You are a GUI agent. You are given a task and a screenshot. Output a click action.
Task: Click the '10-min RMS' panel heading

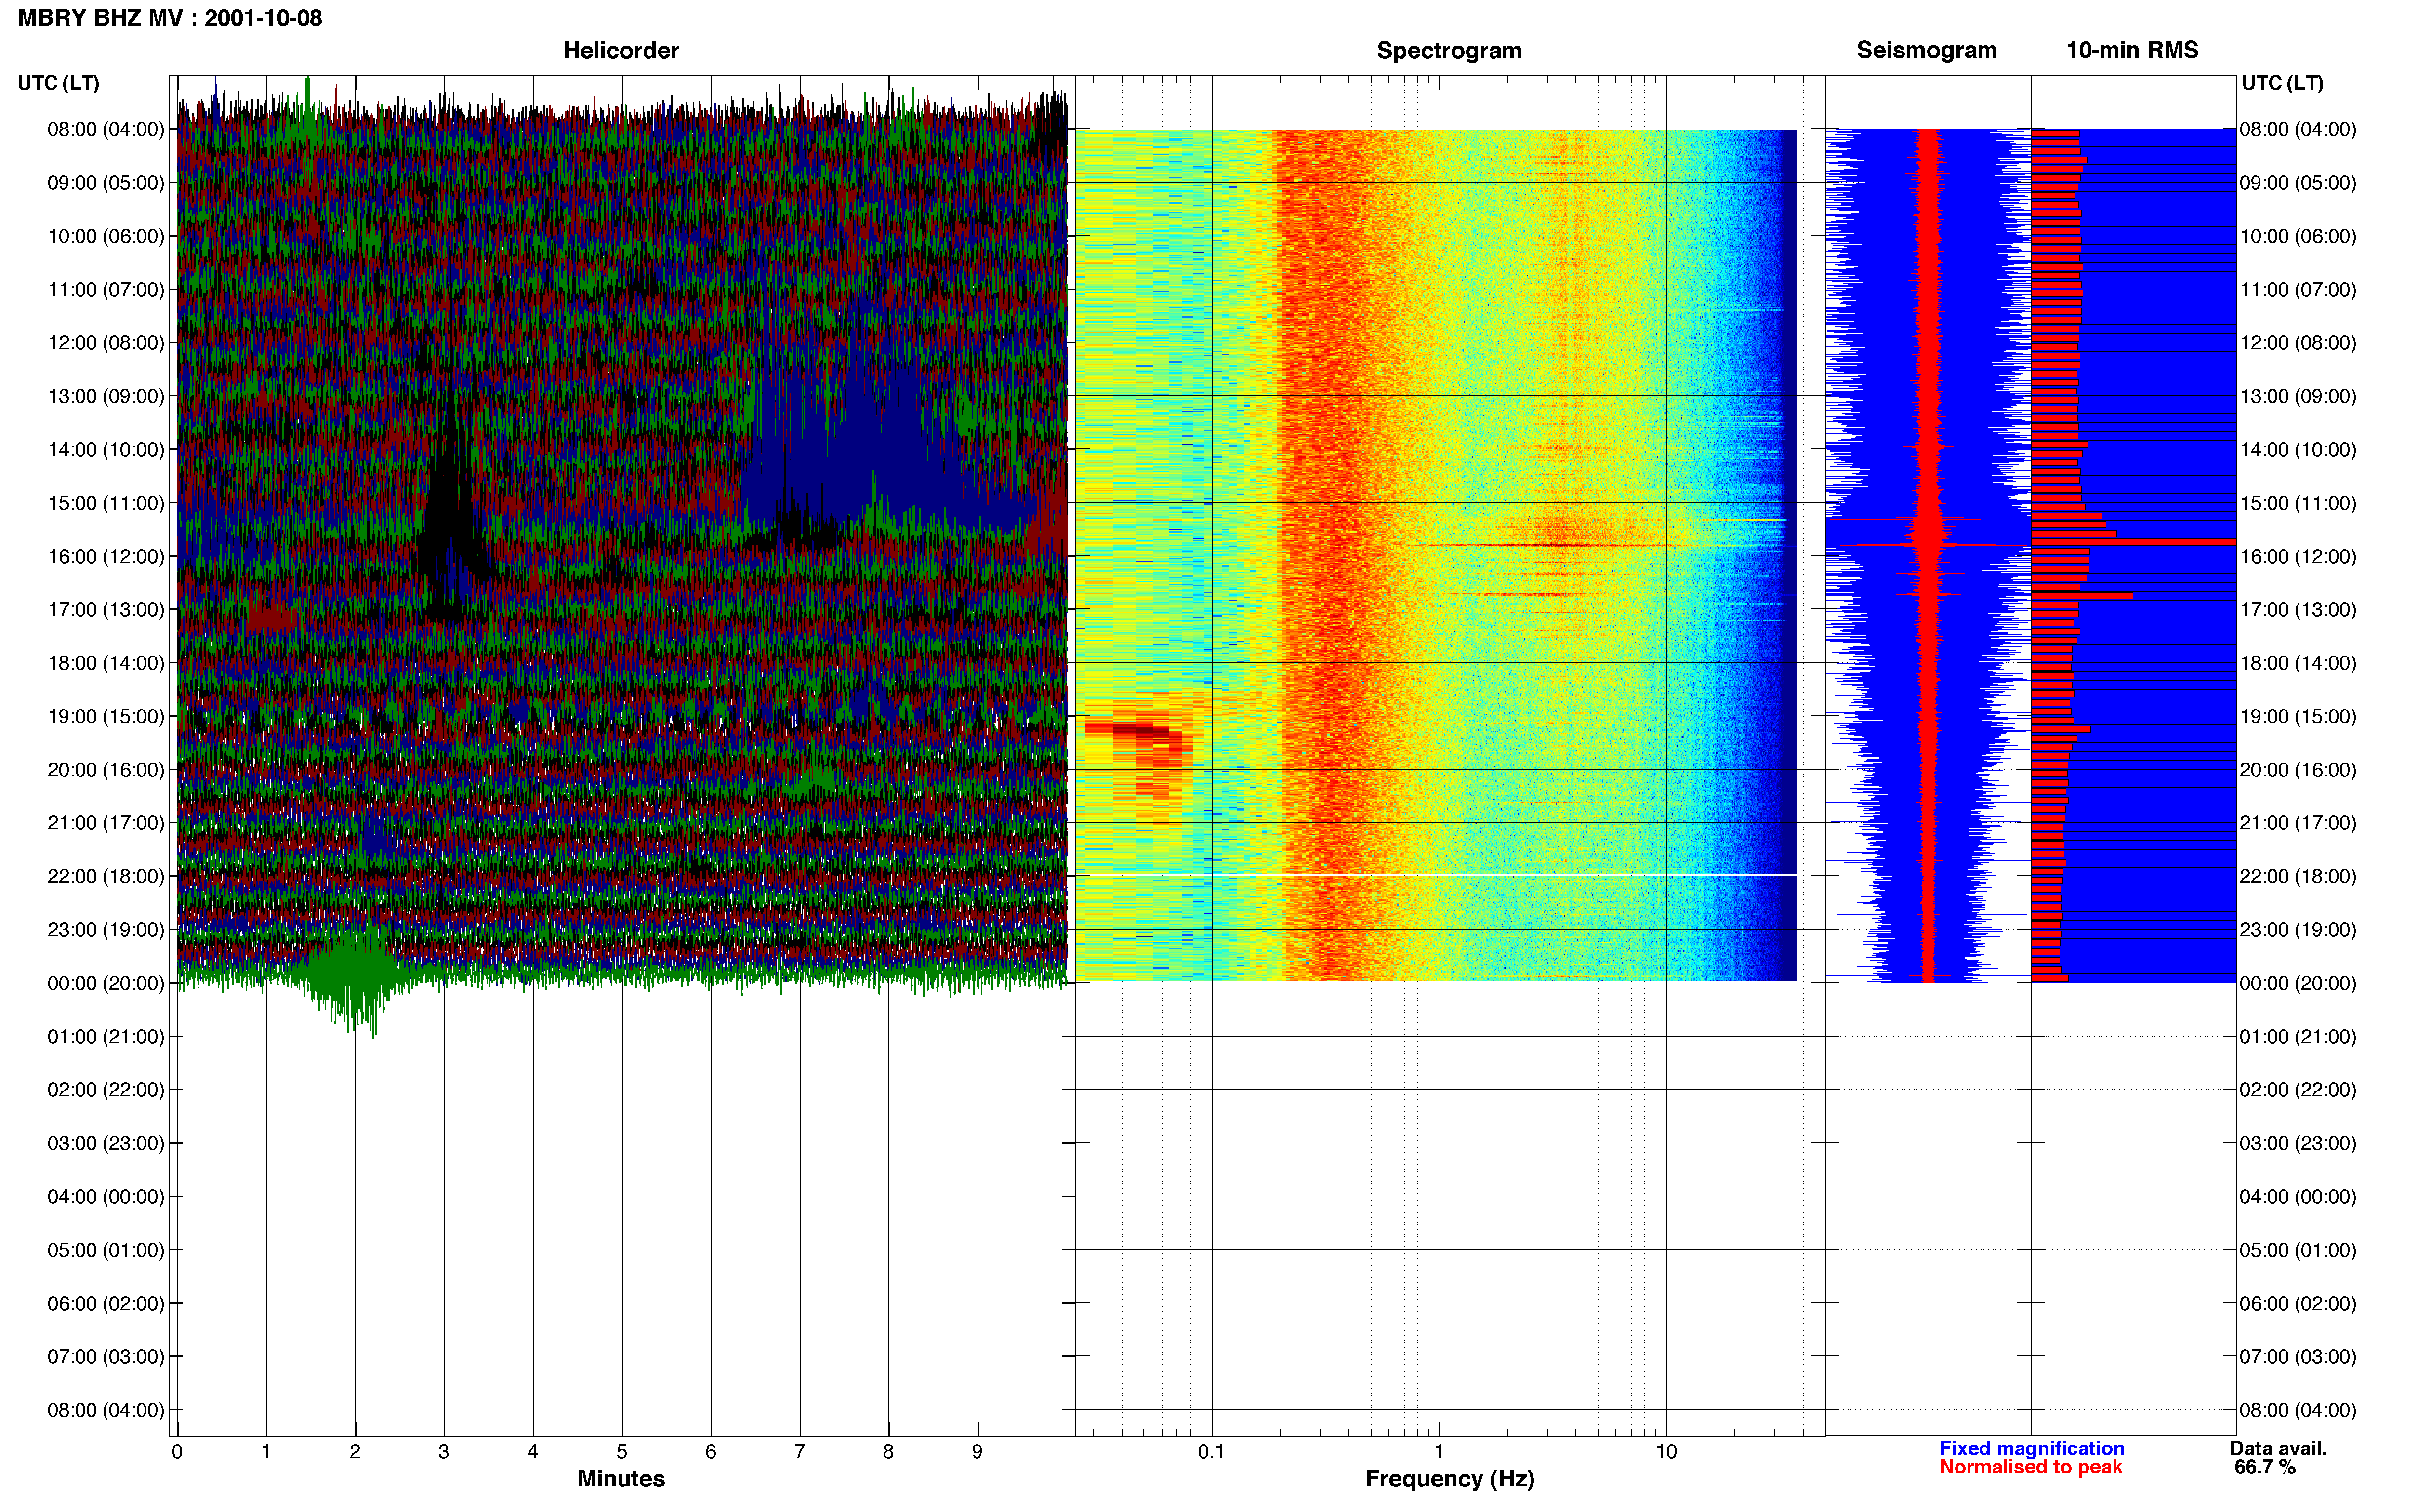coord(2132,50)
